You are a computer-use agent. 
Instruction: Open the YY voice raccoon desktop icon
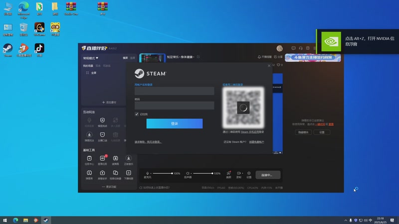(55, 29)
